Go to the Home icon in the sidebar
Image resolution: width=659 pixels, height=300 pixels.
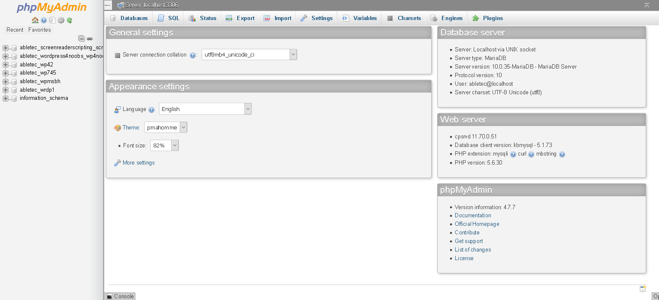(x=35, y=20)
